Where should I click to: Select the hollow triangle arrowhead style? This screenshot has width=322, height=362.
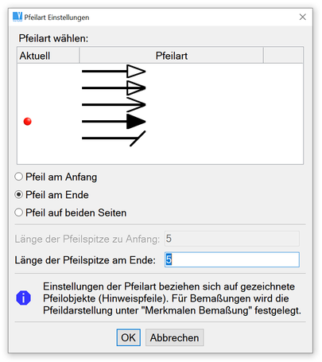coord(114,72)
